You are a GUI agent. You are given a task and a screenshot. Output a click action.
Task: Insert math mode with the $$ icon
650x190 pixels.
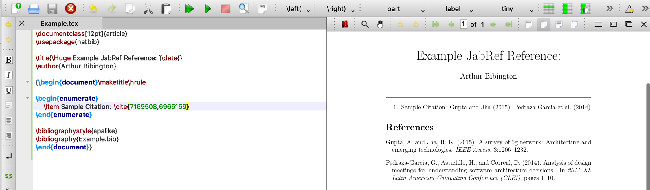click(x=8, y=176)
